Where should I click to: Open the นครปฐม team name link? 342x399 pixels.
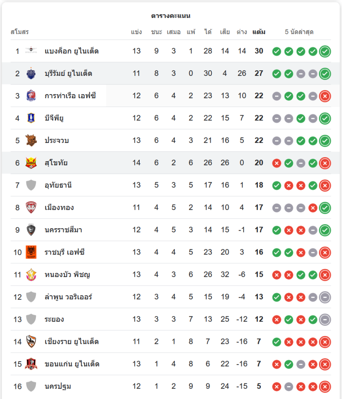[x=58, y=386]
